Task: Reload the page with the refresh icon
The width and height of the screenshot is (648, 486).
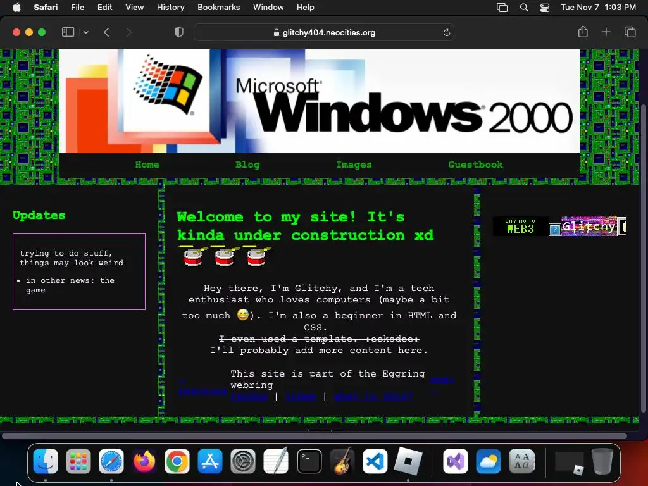Action: [446, 32]
